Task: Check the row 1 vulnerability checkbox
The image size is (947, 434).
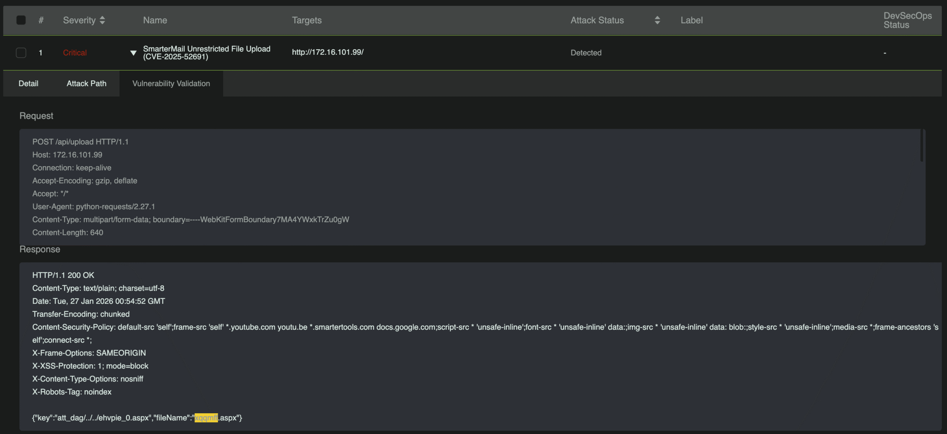Action: pos(21,53)
